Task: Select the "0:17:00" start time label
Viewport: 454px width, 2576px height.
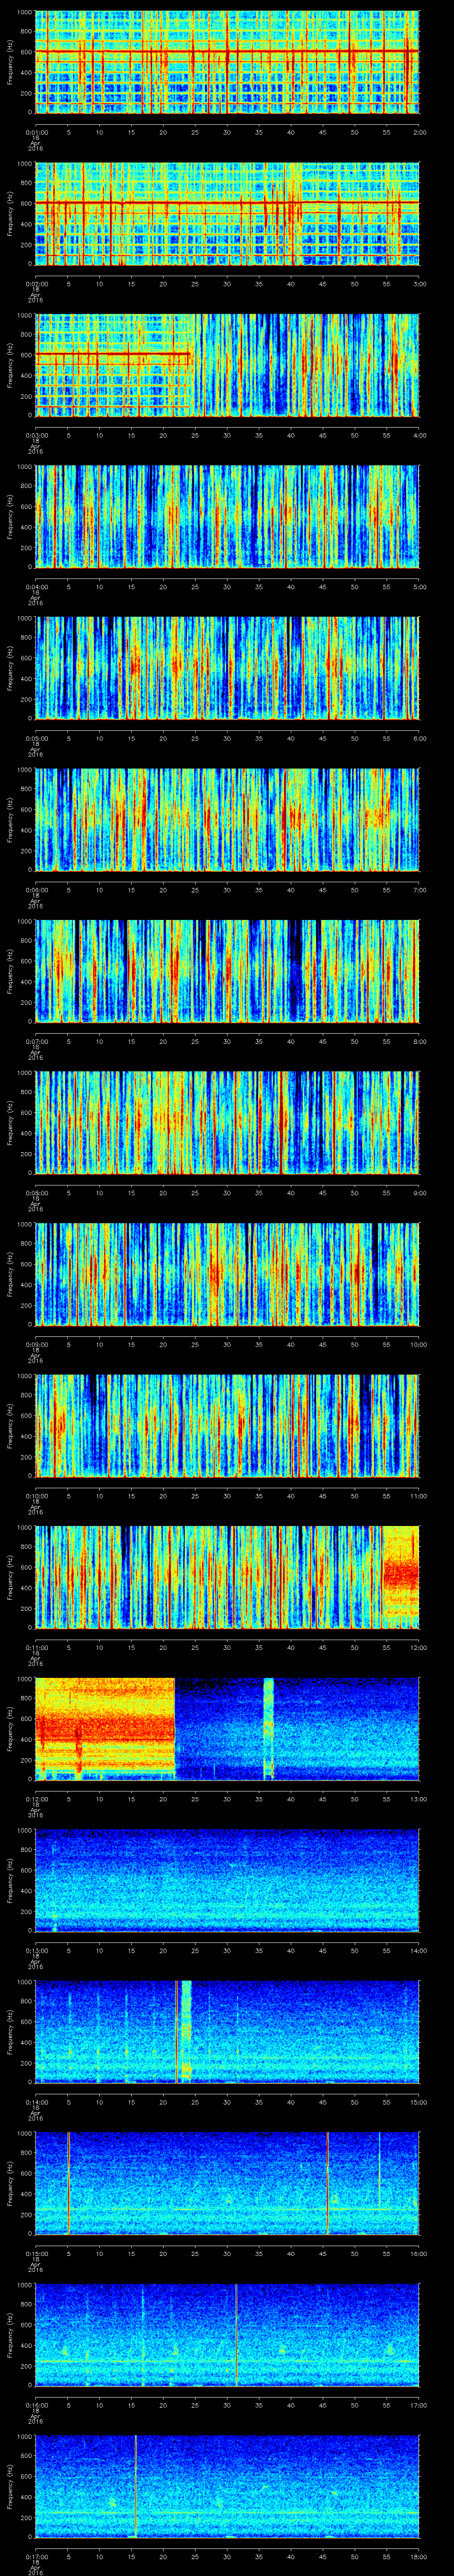Action: tap(36, 2556)
